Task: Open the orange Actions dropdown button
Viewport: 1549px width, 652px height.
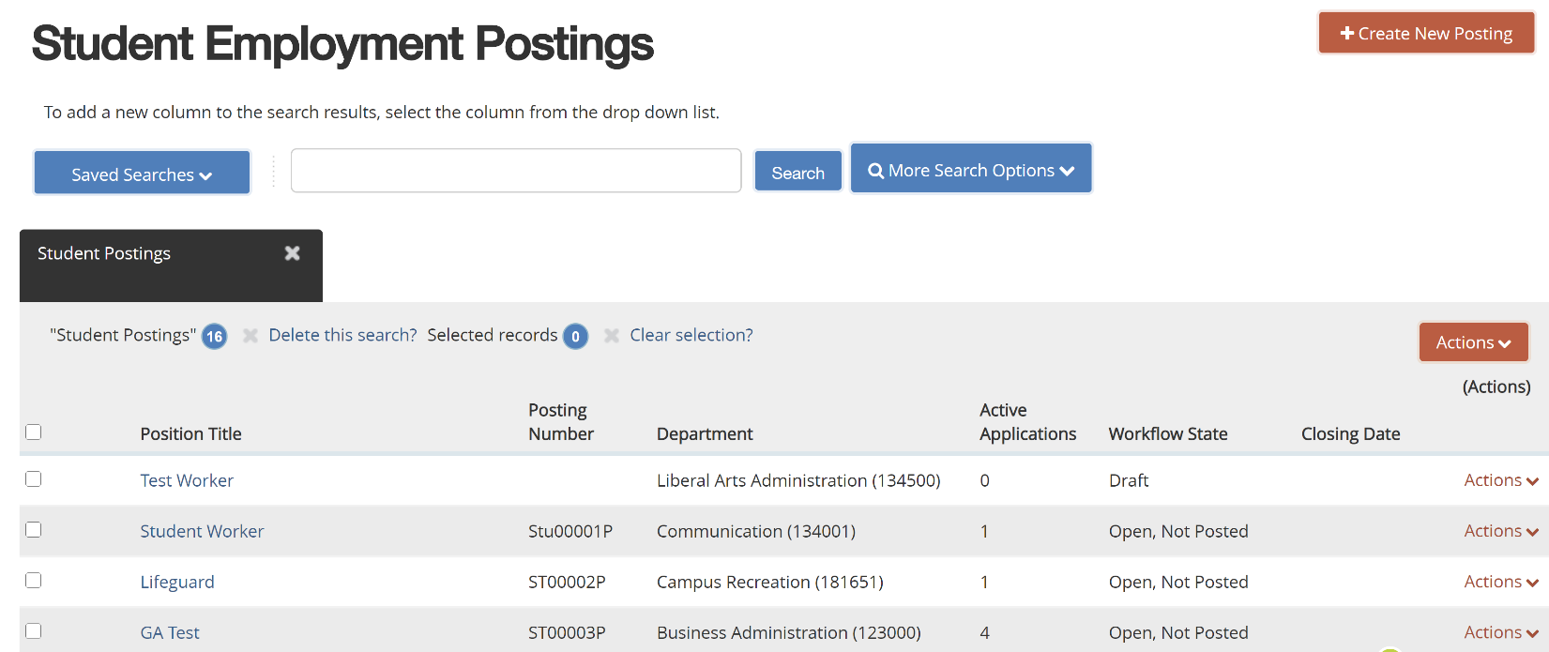Action: coord(1473,342)
